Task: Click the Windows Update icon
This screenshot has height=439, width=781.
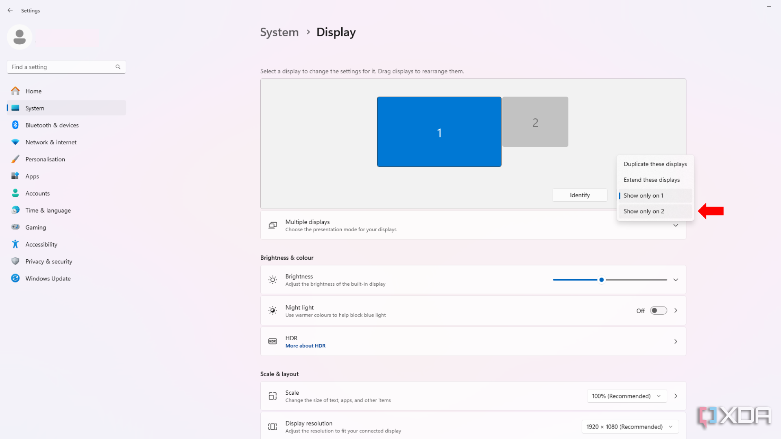Action: [x=15, y=278]
